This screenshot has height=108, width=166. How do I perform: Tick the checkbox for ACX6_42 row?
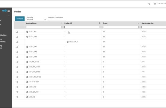pos(17,97)
